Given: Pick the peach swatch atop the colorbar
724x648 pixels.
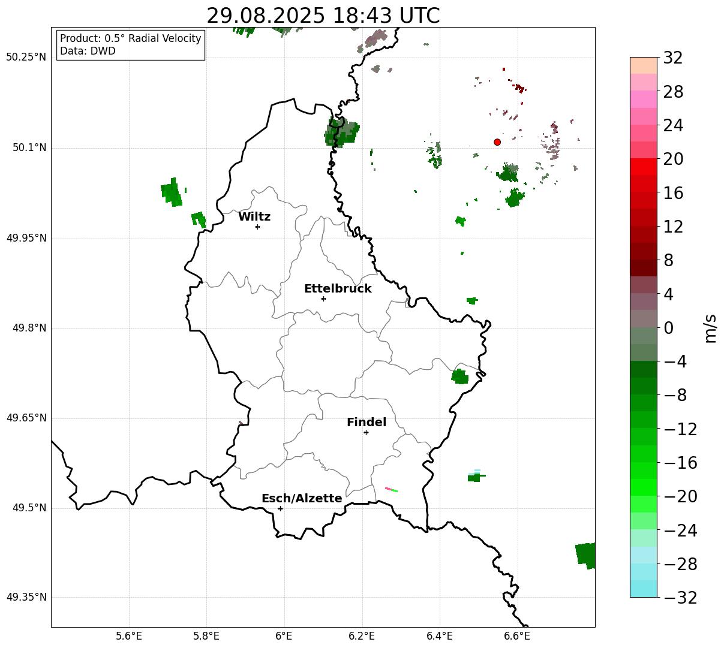Looking at the screenshot, I should tap(644, 65).
